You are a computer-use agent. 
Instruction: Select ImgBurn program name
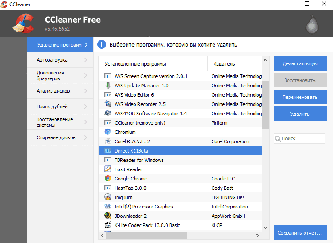pyautogui.click(x=123, y=197)
